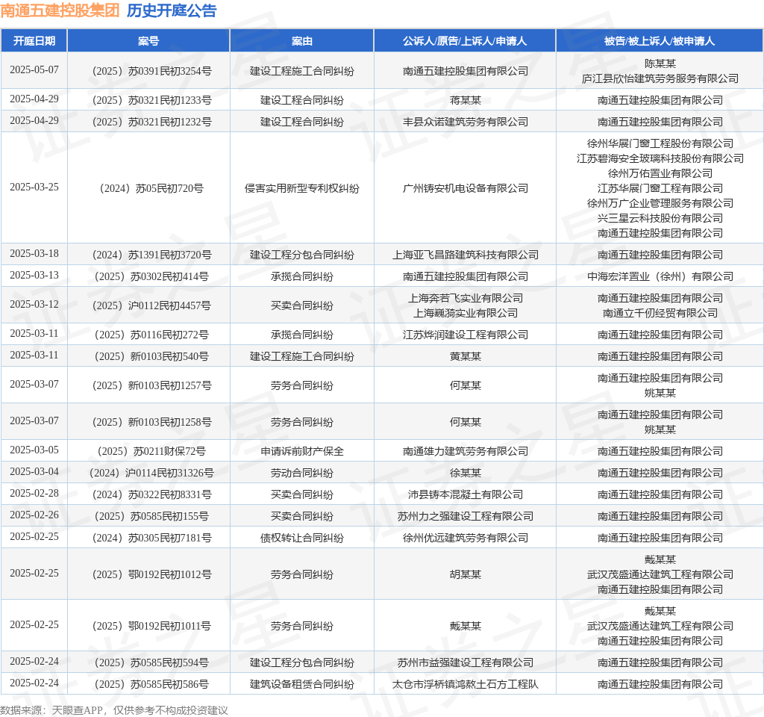
Task: Select date cell 2025-03-25
Action: coord(34,187)
